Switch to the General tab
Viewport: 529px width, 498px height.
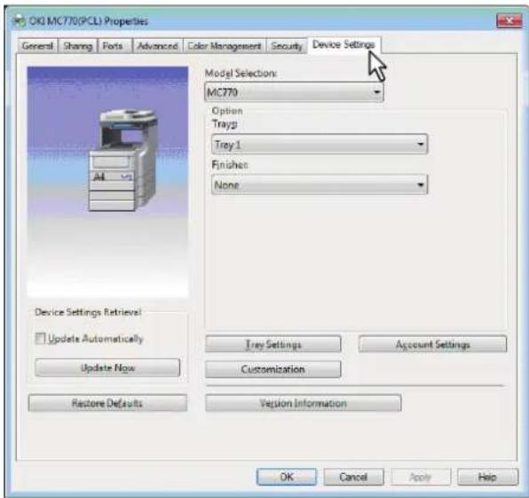pos(37,46)
